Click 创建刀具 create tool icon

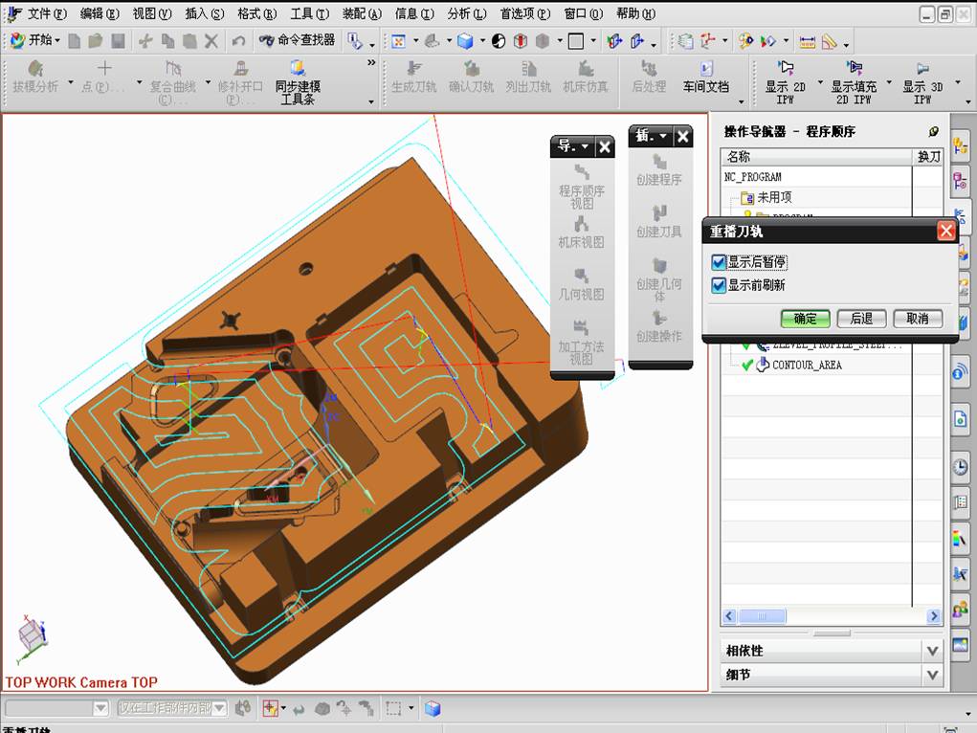click(x=659, y=213)
